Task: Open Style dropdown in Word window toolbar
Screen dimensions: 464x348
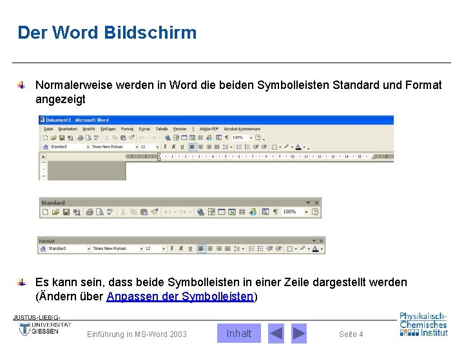Action: coord(88,147)
